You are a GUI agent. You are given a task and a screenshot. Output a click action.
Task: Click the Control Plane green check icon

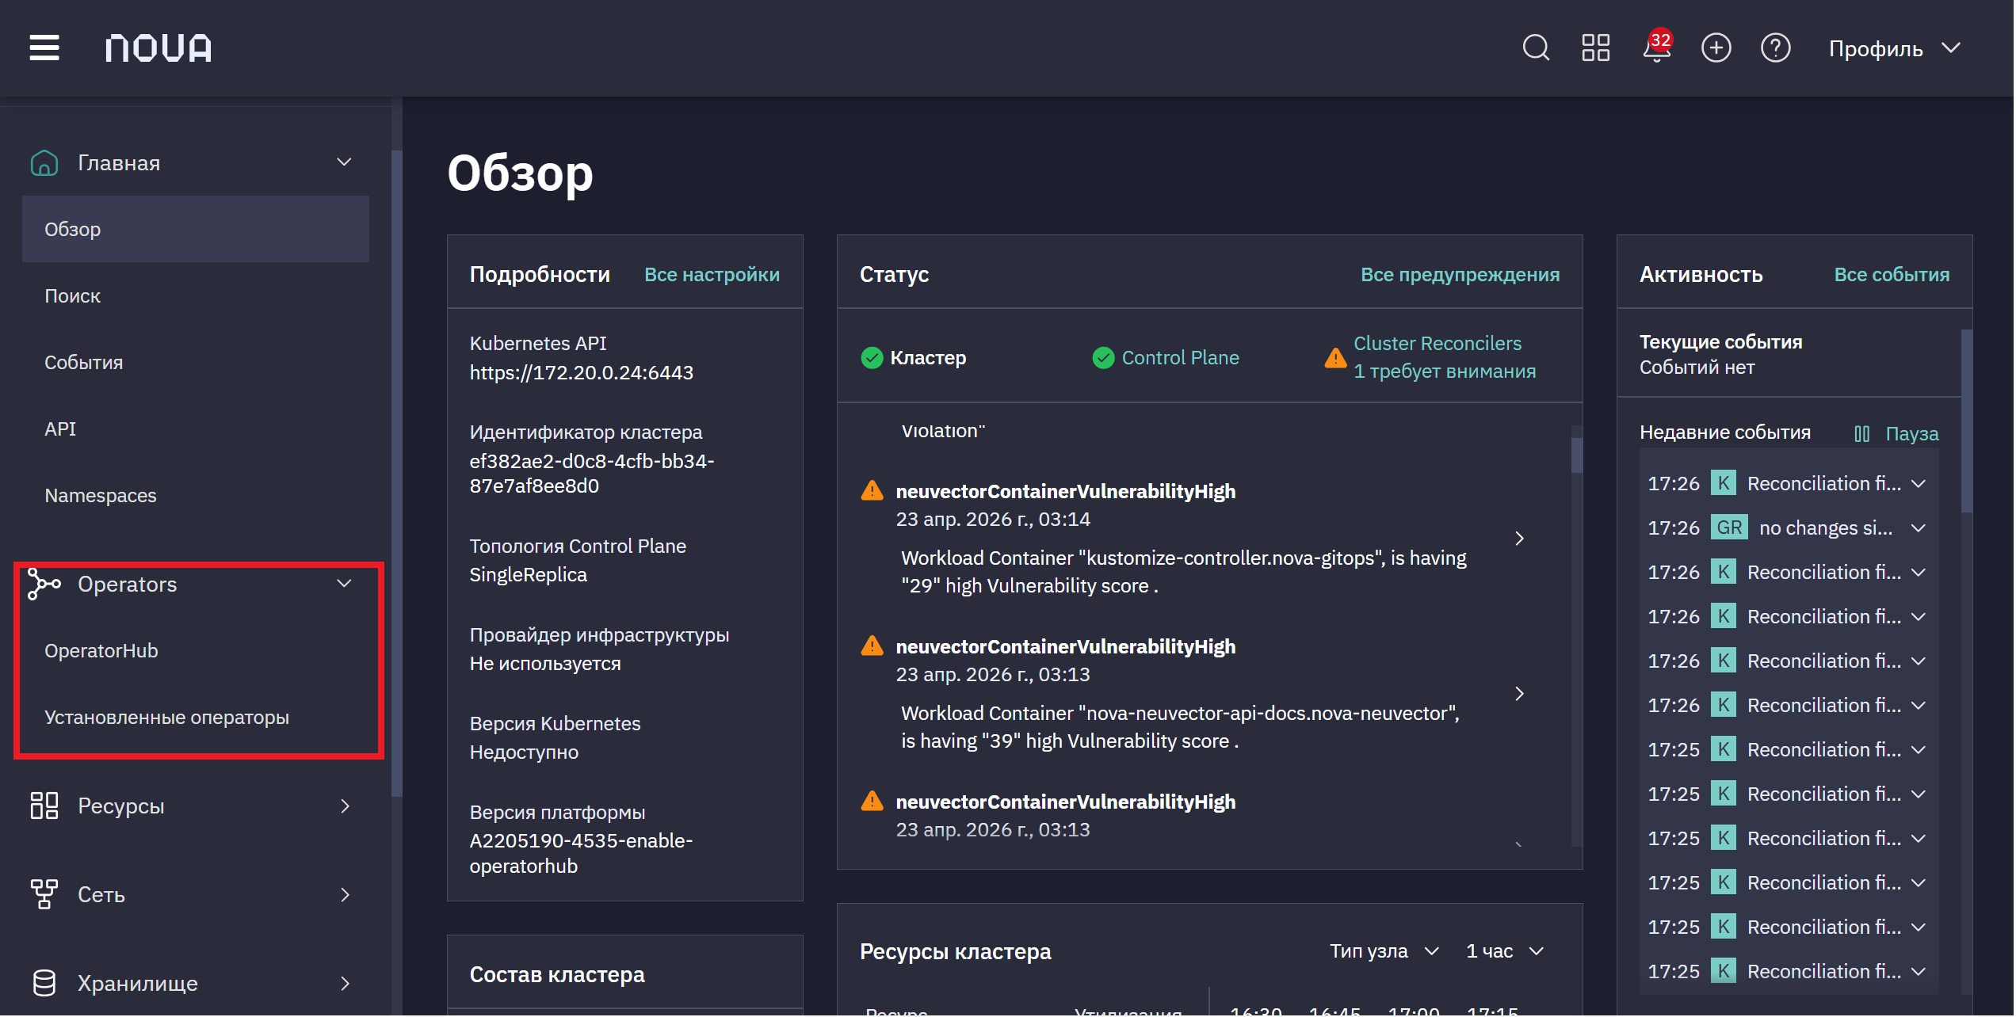[1103, 358]
